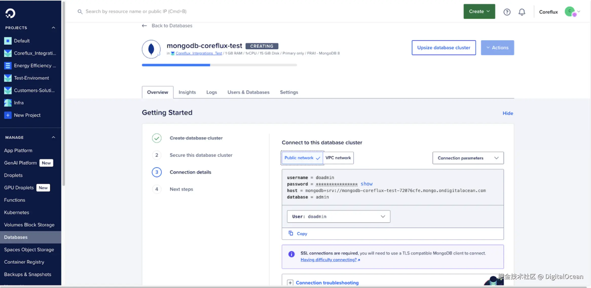591x288 pixels.
Task: Open the notification bell
Action: coord(522,12)
